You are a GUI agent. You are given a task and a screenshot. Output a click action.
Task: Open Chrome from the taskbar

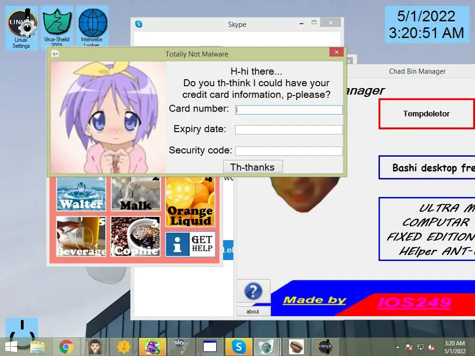pyautogui.click(x=66, y=347)
